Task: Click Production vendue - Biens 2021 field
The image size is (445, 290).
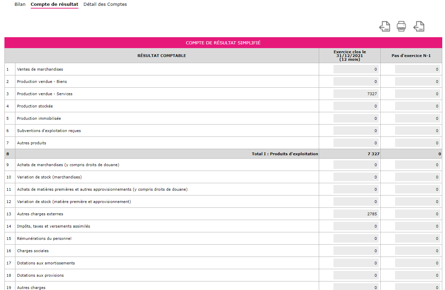Action: [x=356, y=82]
